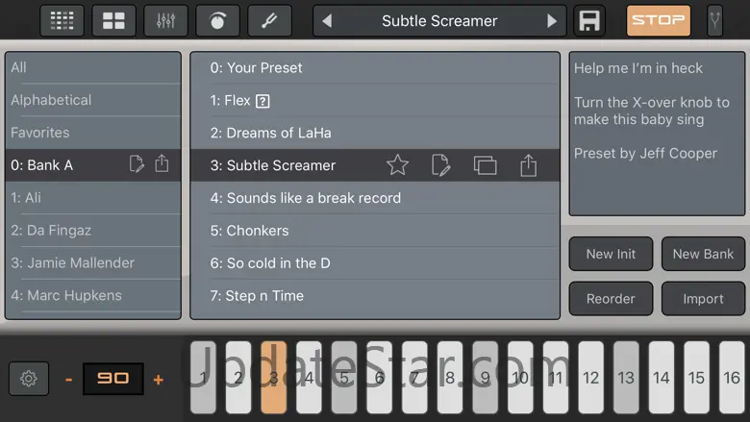Open the knob controls view
This screenshot has height=422, width=750.
(217, 20)
